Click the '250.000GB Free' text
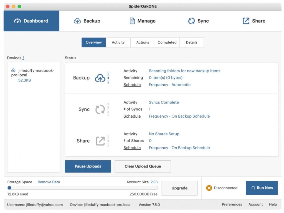 click(x=143, y=194)
